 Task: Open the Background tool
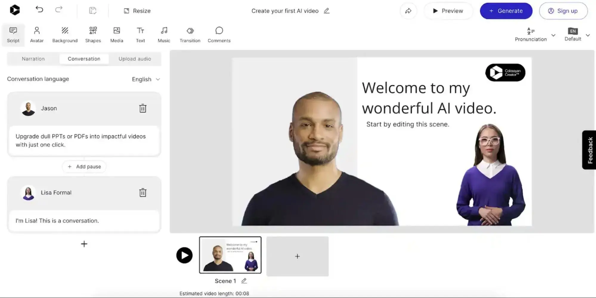[65, 35]
